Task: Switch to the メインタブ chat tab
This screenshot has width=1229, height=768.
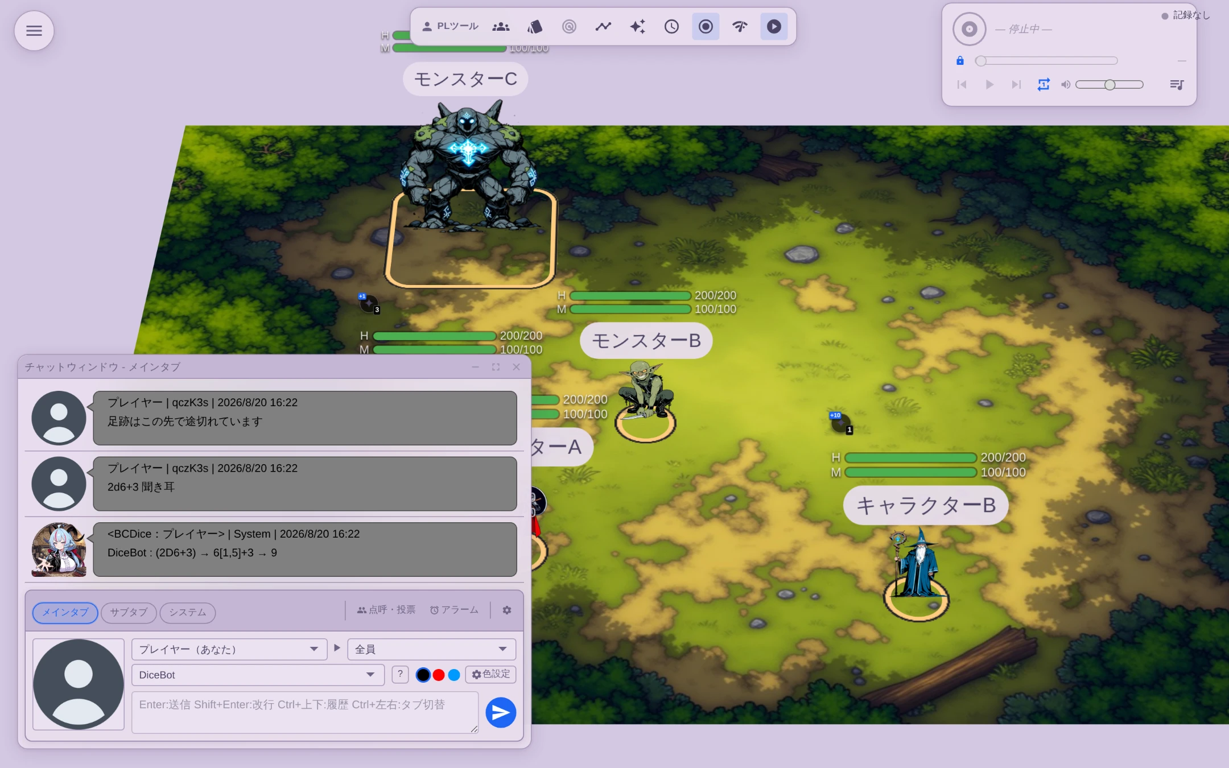Action: click(65, 613)
